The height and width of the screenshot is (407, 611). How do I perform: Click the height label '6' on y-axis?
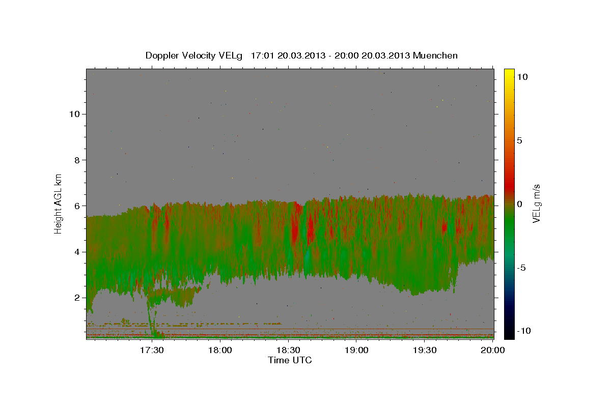pyautogui.click(x=76, y=206)
